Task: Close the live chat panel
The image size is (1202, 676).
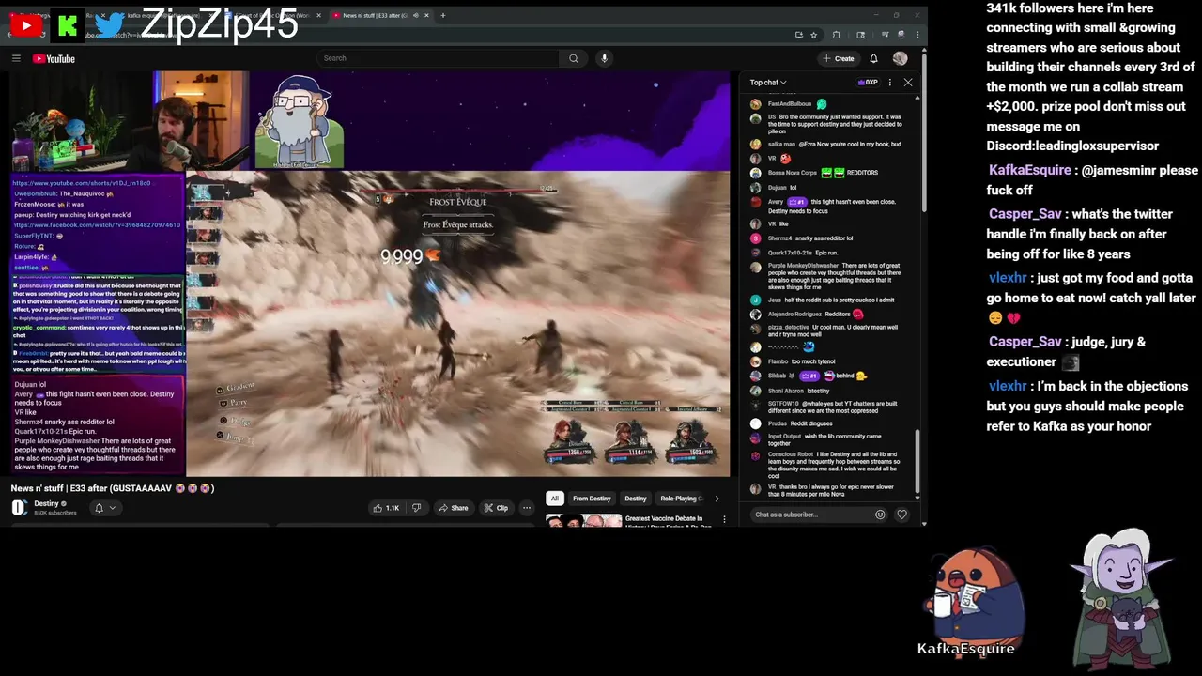Action: 908,83
